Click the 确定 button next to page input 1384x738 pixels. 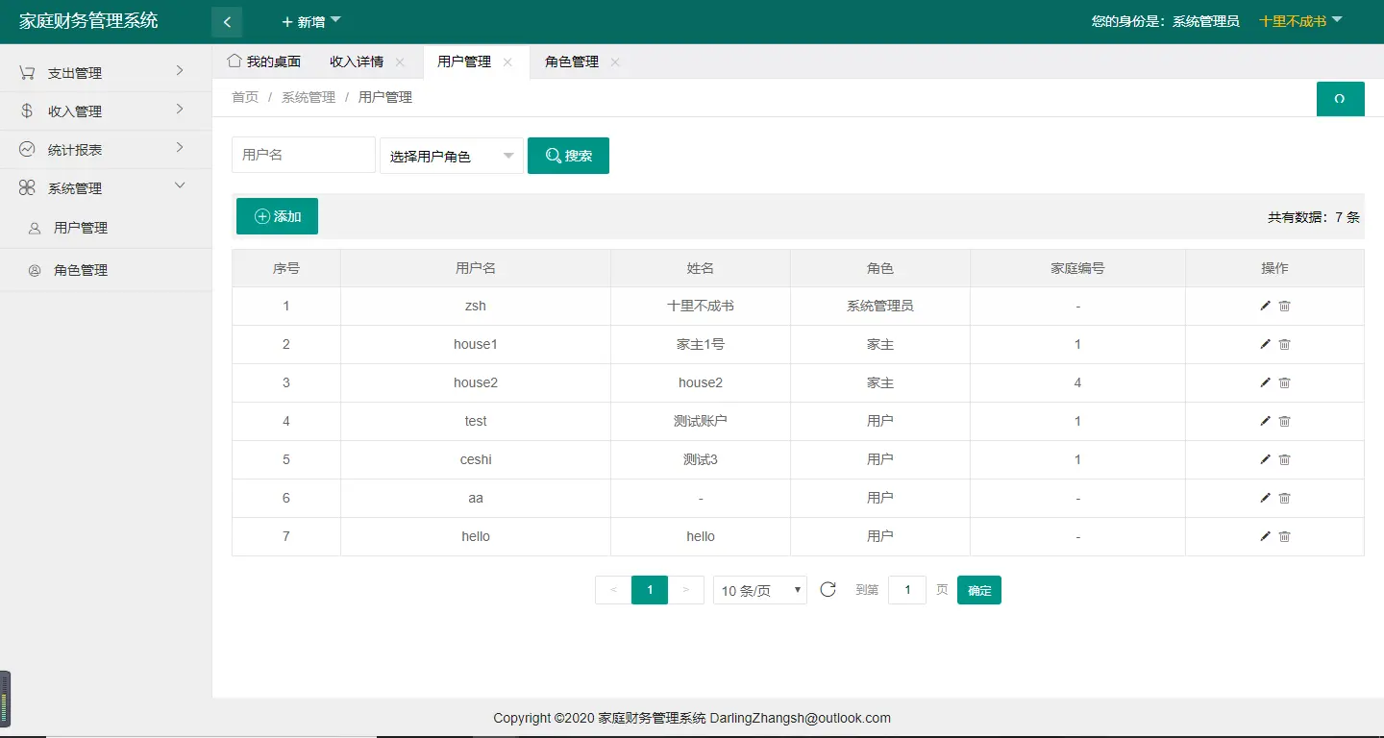pyautogui.click(x=978, y=589)
